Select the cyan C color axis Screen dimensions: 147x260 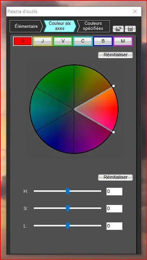pyautogui.click(x=83, y=41)
